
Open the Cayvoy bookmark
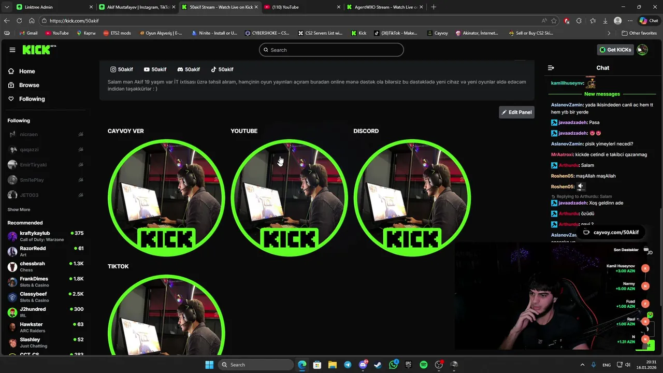(438, 33)
